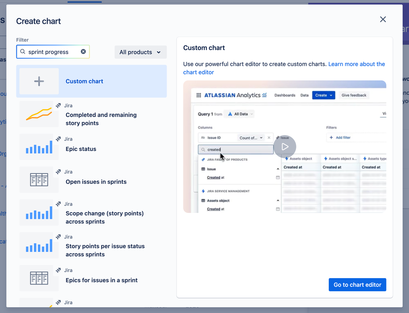
Task: Click bar thumbnail for Story points per issue status
Action: [x=39, y=246]
